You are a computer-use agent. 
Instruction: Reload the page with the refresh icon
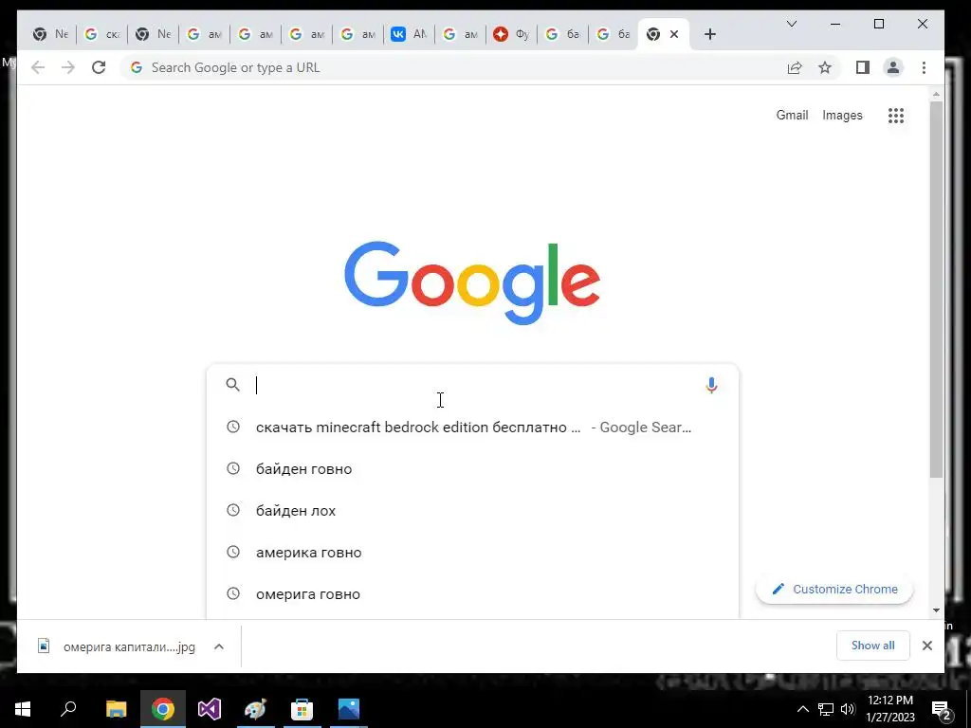[x=99, y=67]
